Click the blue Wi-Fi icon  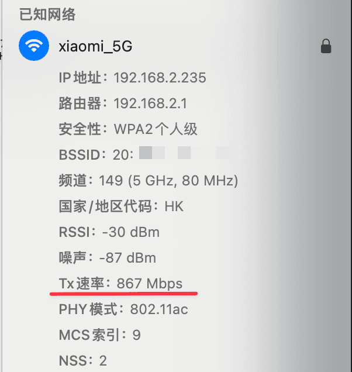coord(34,46)
